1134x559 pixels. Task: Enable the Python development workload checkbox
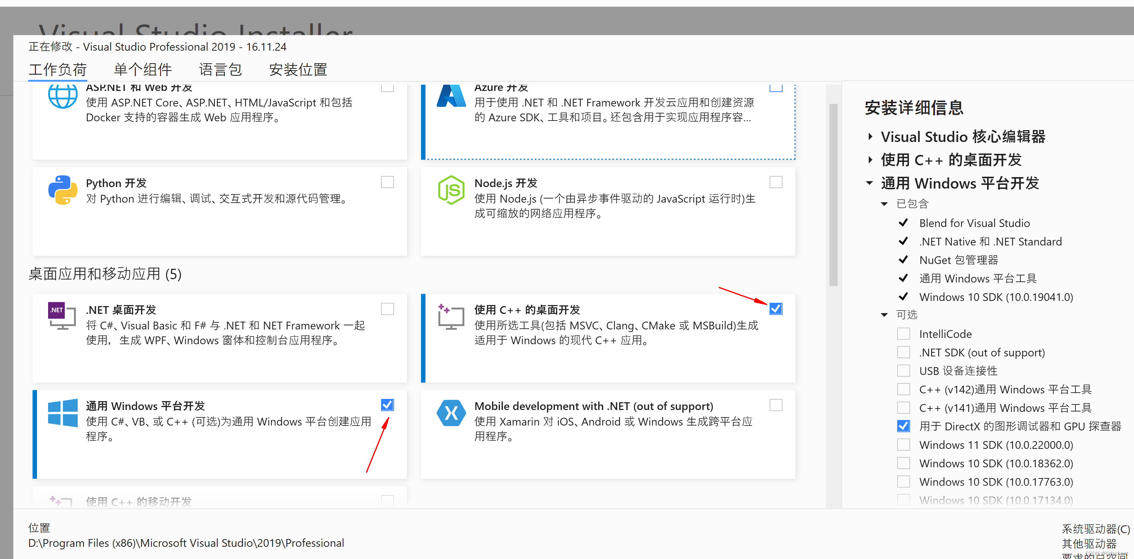coord(387,182)
